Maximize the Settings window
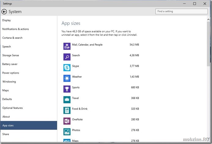 click(195, 3)
